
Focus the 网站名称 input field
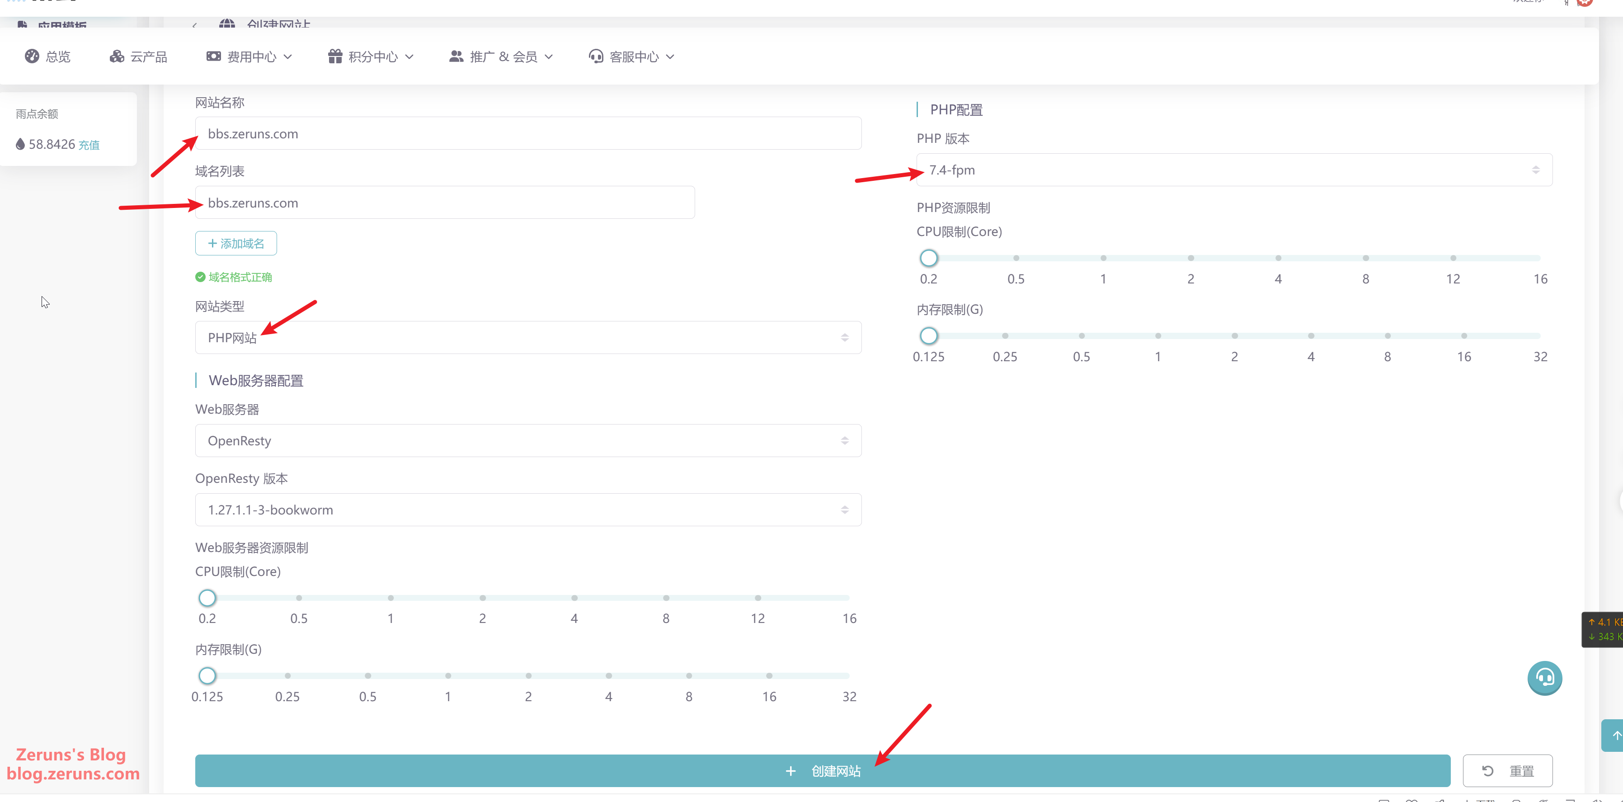(528, 133)
